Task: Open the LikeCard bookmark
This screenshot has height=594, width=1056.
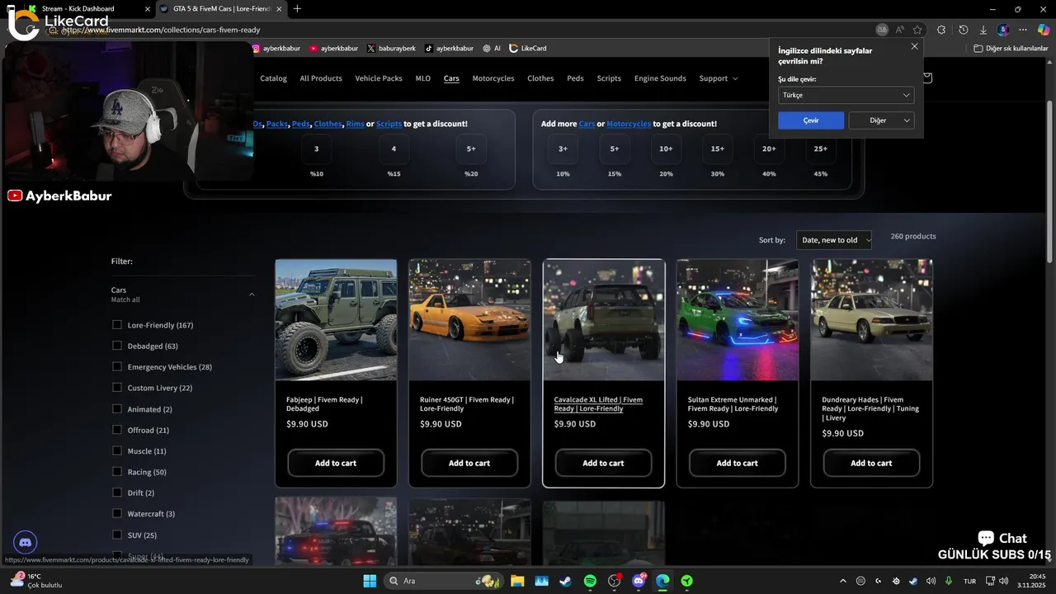Action: [528, 48]
